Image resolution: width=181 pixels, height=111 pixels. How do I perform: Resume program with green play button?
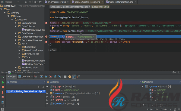pyautogui.click(x=3, y=82)
